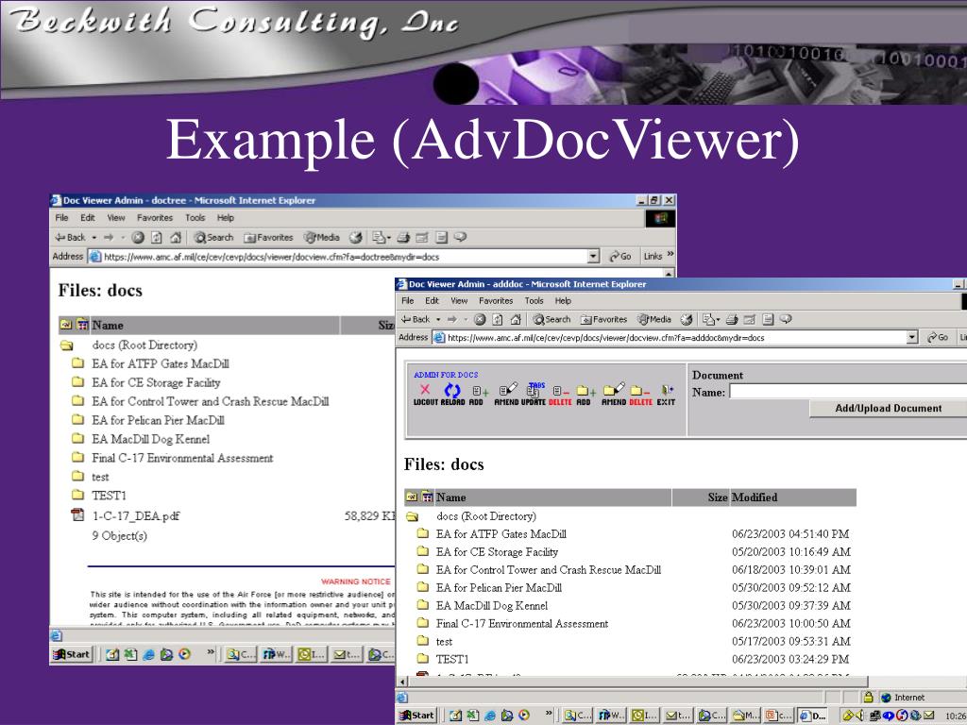Click horizontal scrollbar left arrow in adddoc window

click(403, 682)
